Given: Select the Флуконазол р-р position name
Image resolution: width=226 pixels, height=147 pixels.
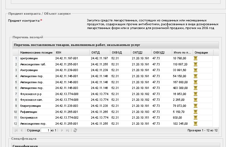Looking at the screenshot, I should (x=31, y=94).
